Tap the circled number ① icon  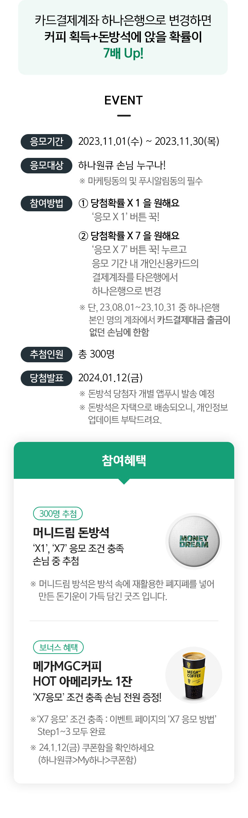[x=83, y=203]
